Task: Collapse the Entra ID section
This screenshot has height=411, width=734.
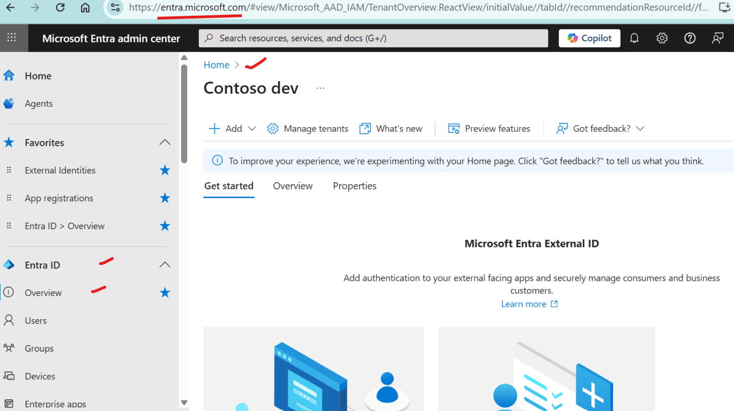Action: 164,264
